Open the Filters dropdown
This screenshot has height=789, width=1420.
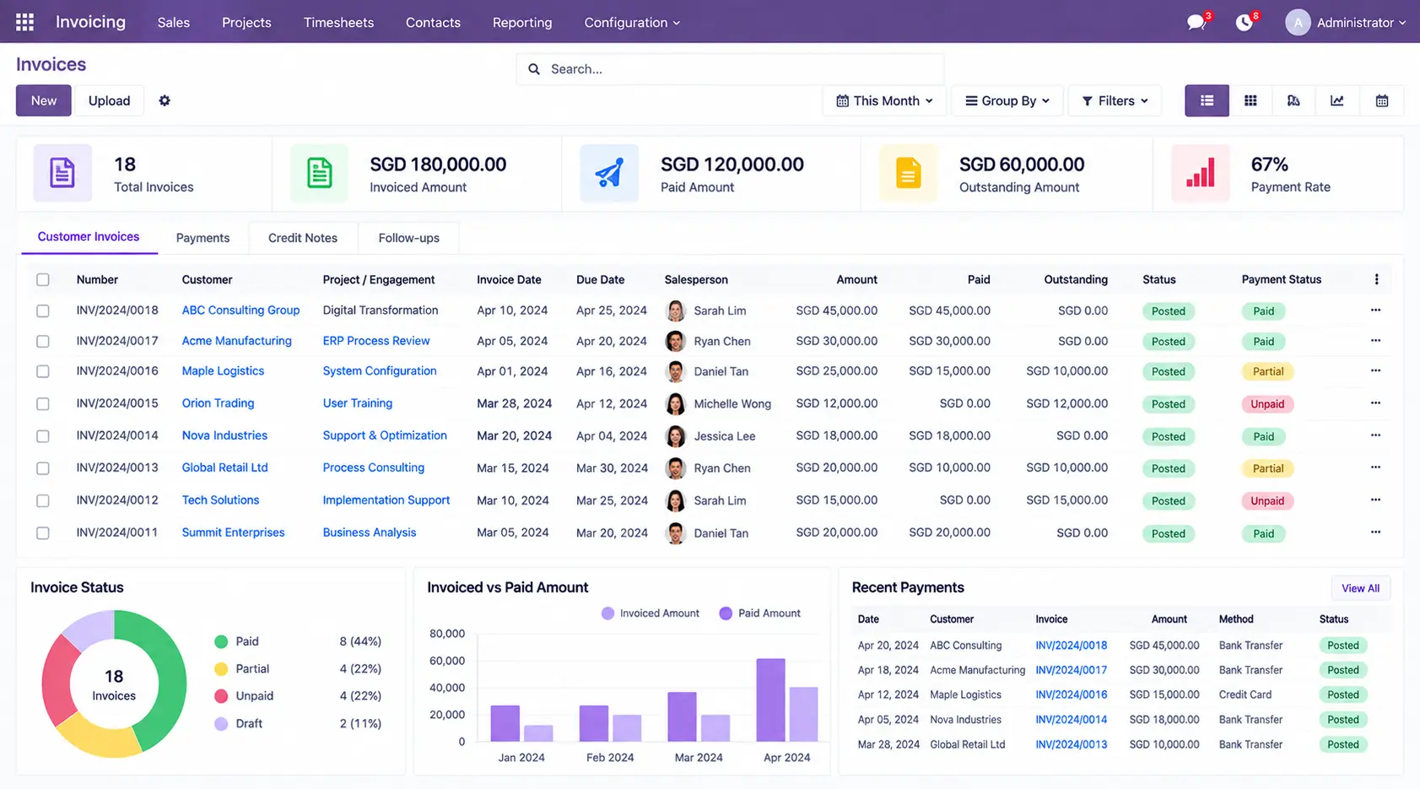[x=1115, y=100]
